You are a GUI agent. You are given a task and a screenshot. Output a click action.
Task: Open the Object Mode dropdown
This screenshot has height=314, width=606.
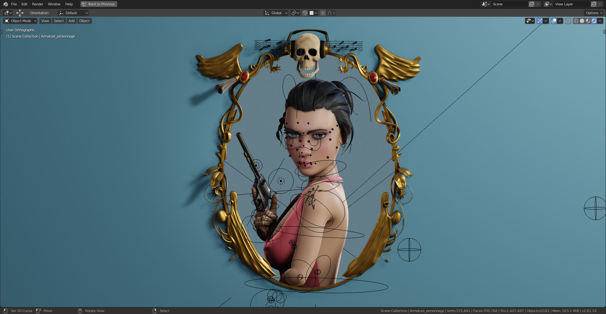pos(20,21)
